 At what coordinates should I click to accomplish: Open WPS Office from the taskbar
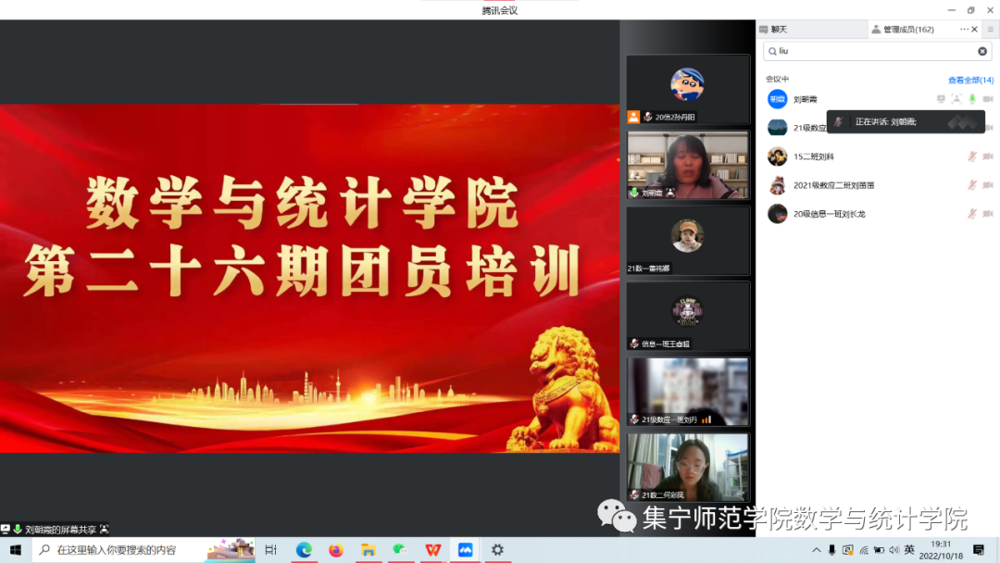[432, 550]
